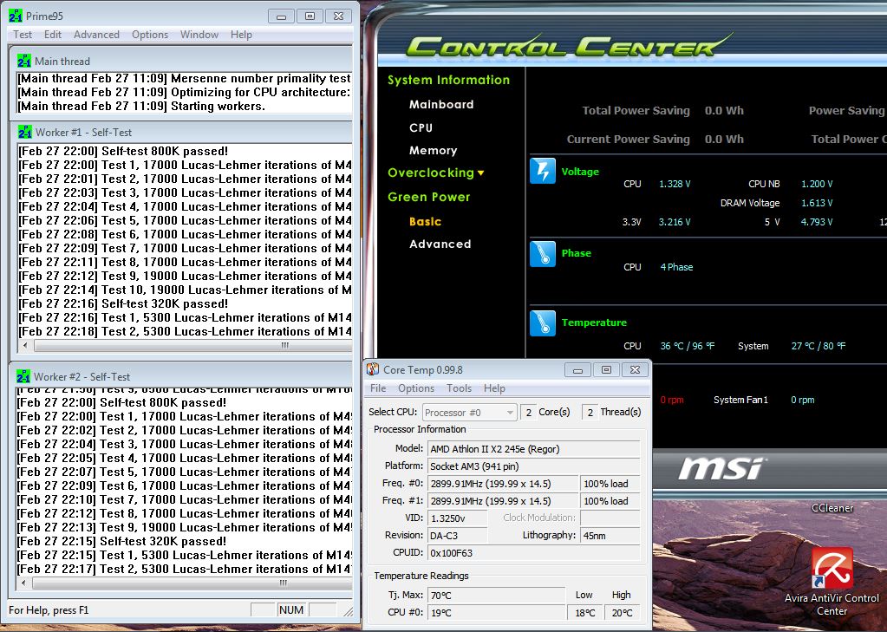887x632 pixels.
Task: Click the Prime95 title bar icon
Action: click(x=16, y=16)
